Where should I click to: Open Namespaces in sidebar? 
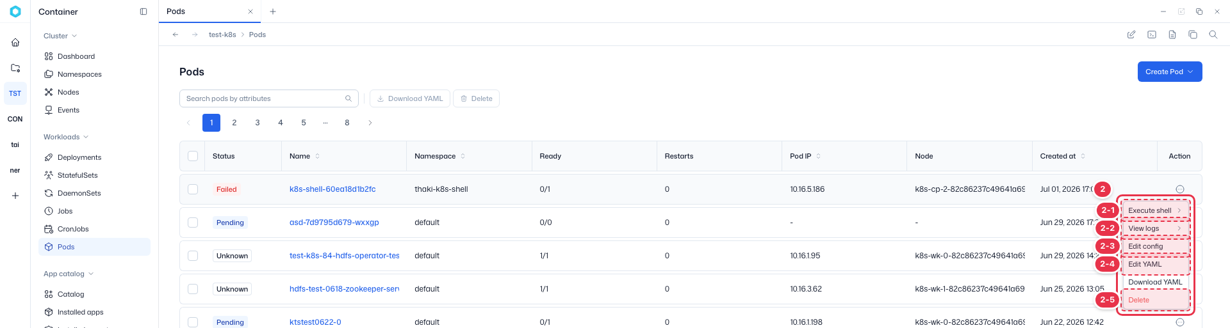[x=95, y=74]
